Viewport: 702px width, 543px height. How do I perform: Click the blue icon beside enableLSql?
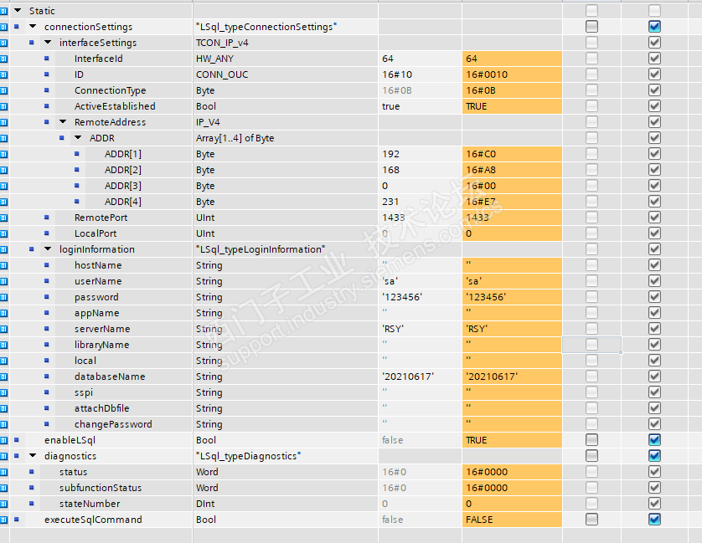[17, 440]
